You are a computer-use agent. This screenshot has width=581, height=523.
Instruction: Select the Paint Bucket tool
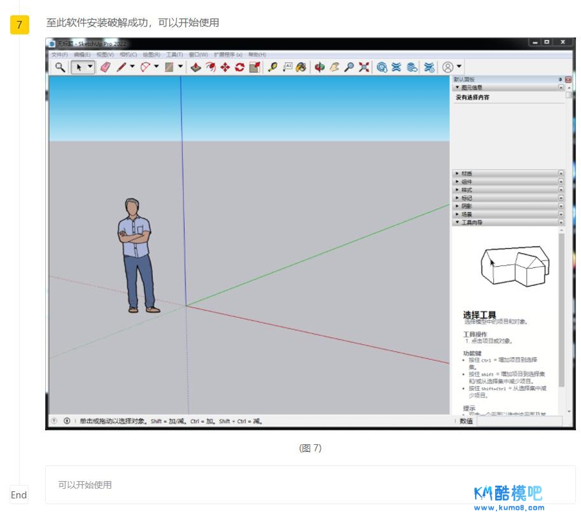click(x=301, y=67)
